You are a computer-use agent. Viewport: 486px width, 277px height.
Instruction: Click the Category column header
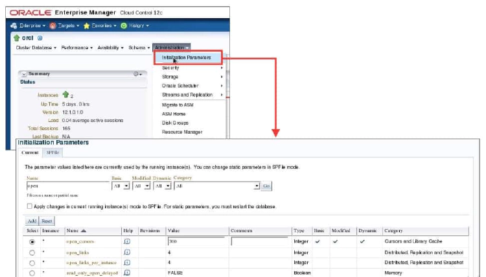coord(393,231)
